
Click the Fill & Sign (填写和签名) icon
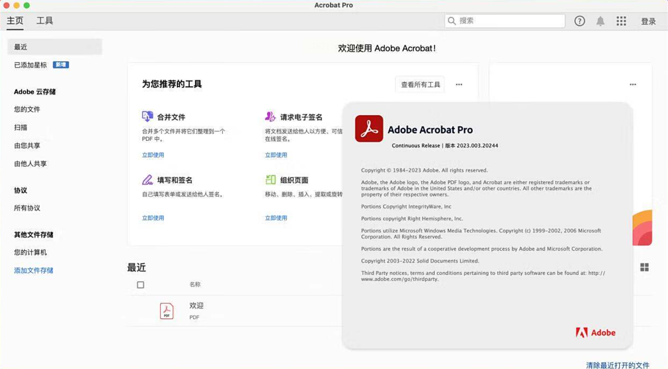(147, 180)
